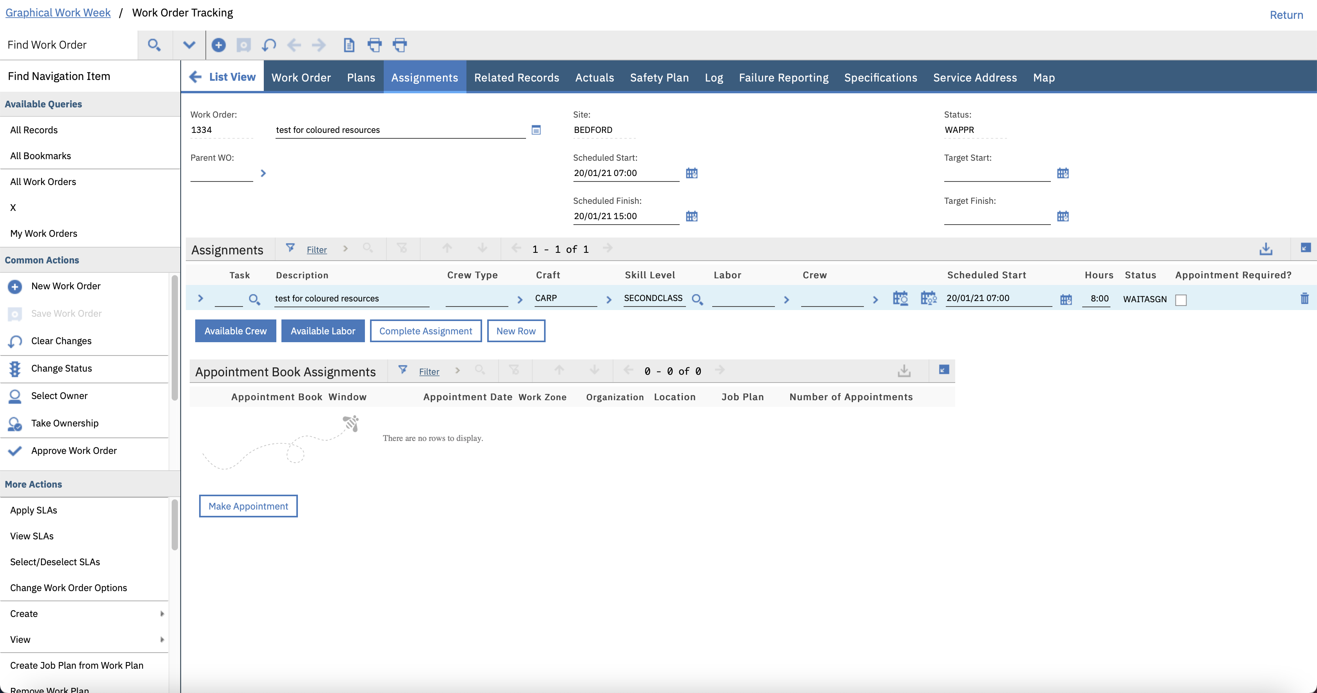
Task: Click the Available Labor button
Action: pos(323,331)
